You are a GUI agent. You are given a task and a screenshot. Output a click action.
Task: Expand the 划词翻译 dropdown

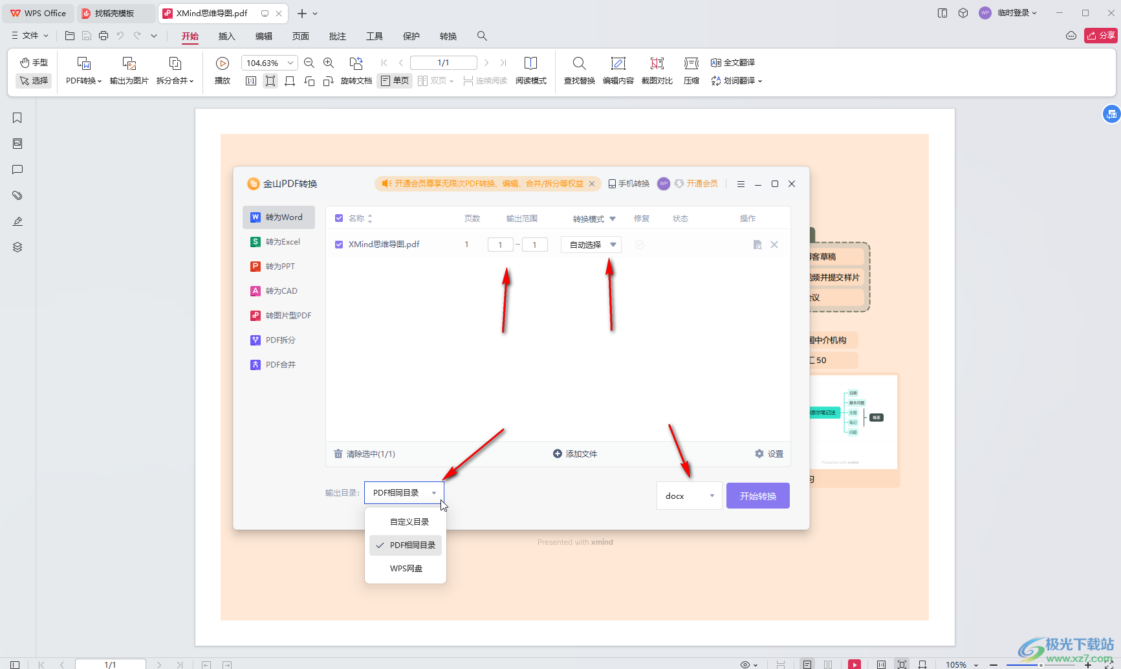(760, 82)
